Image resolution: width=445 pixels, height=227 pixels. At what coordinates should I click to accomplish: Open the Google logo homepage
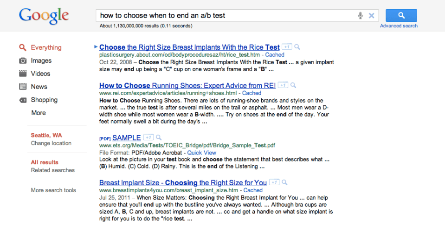tap(44, 16)
